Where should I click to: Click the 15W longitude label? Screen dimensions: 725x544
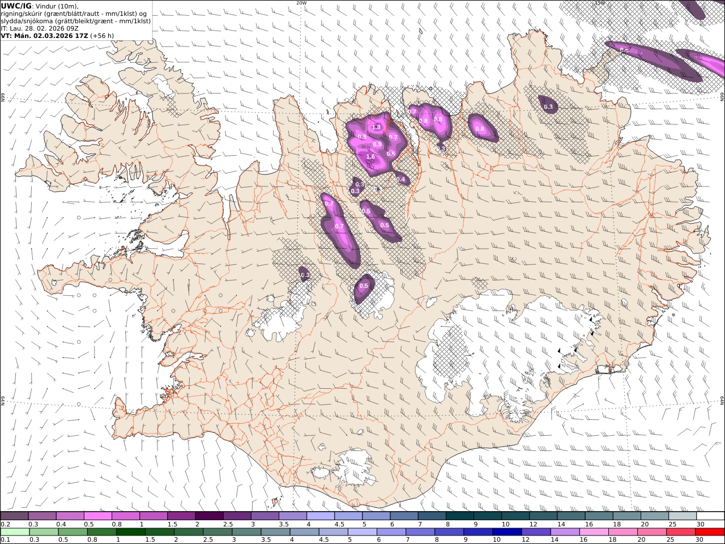click(600, 3)
